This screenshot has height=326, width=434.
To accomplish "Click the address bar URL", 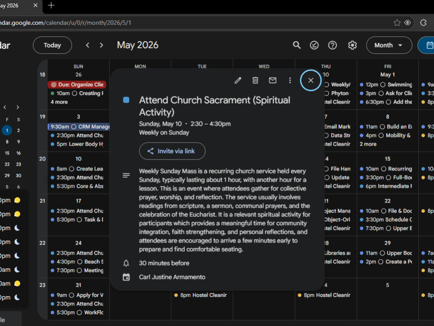I will (66, 23).
